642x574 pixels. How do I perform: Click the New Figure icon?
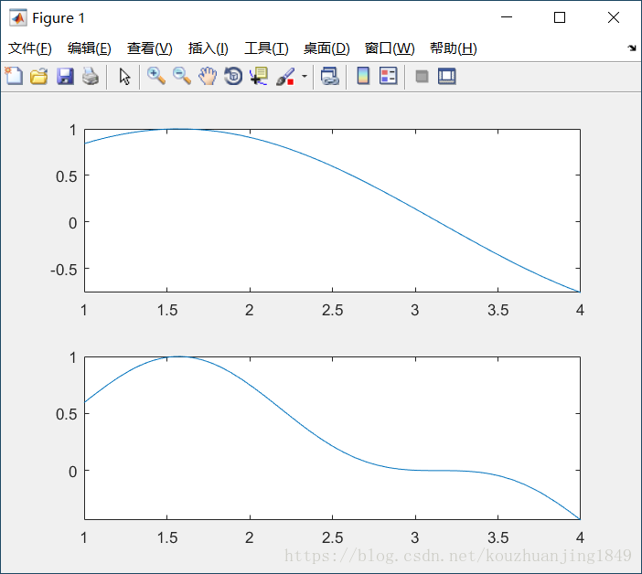click(x=15, y=76)
